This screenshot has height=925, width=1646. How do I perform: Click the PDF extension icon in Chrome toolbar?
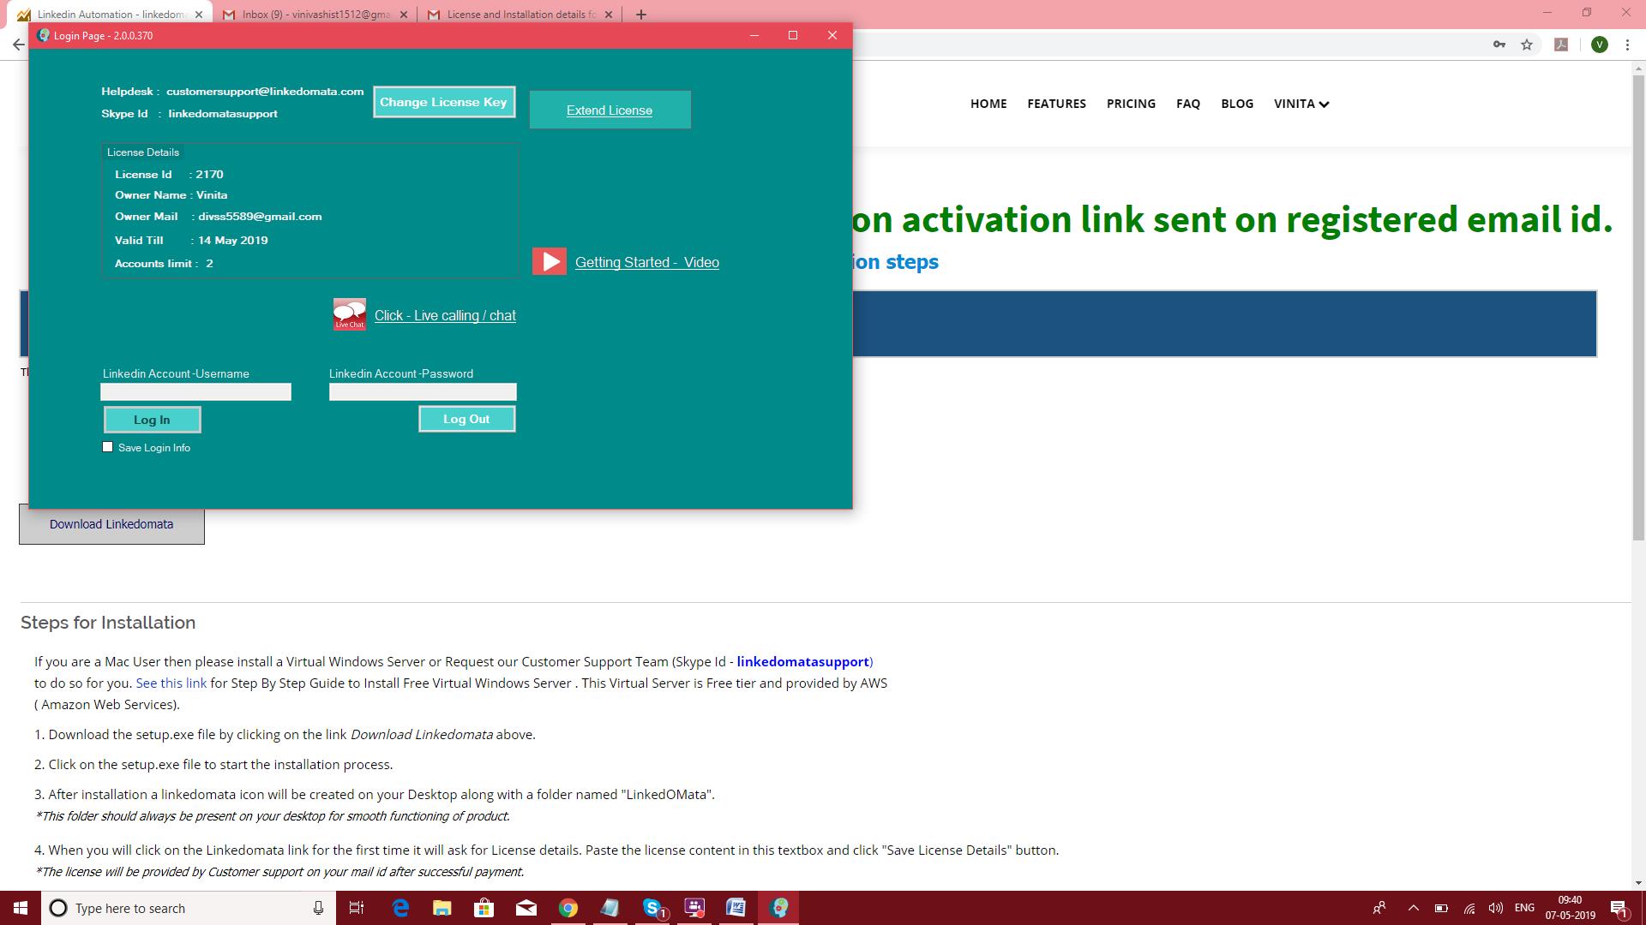1561,45
